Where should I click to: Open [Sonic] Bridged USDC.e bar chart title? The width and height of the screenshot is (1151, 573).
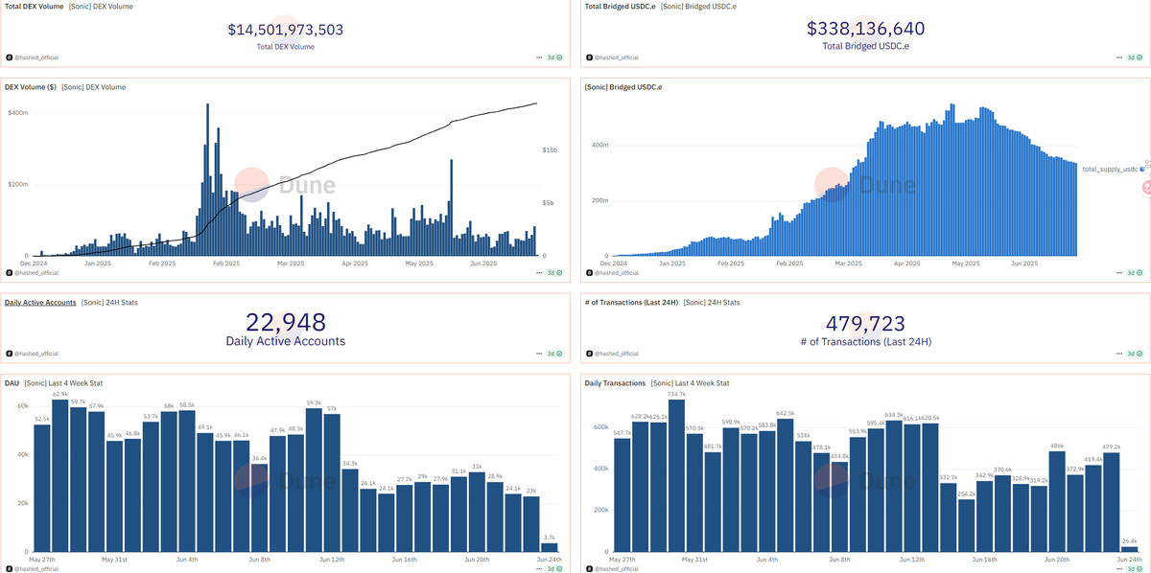[x=623, y=87]
